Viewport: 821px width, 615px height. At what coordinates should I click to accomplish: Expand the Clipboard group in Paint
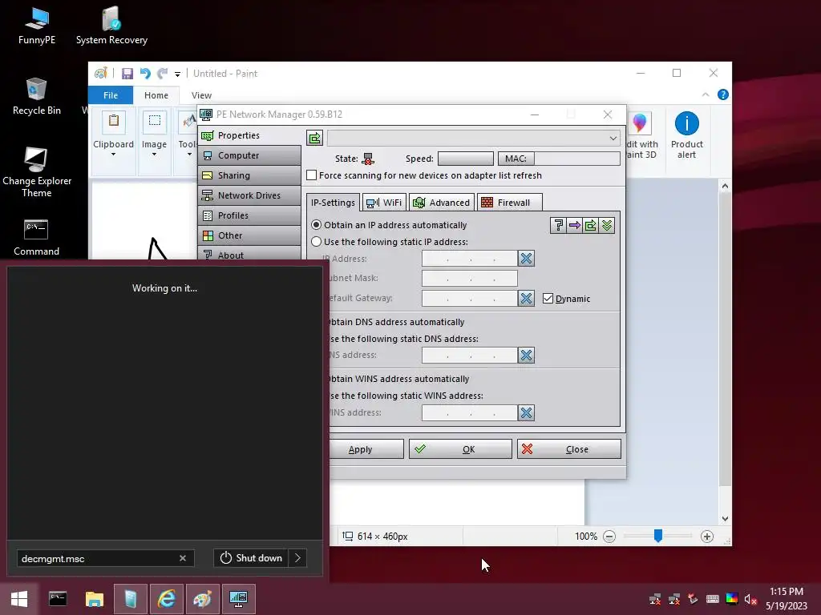point(113,135)
